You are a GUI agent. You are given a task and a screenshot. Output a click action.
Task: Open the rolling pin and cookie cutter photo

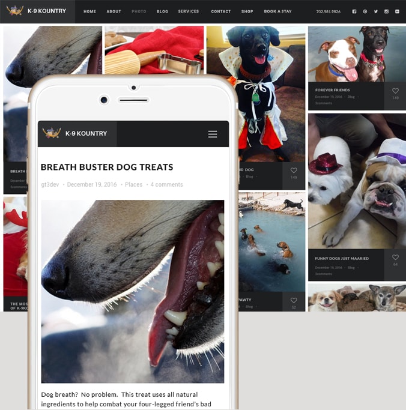coord(154,50)
